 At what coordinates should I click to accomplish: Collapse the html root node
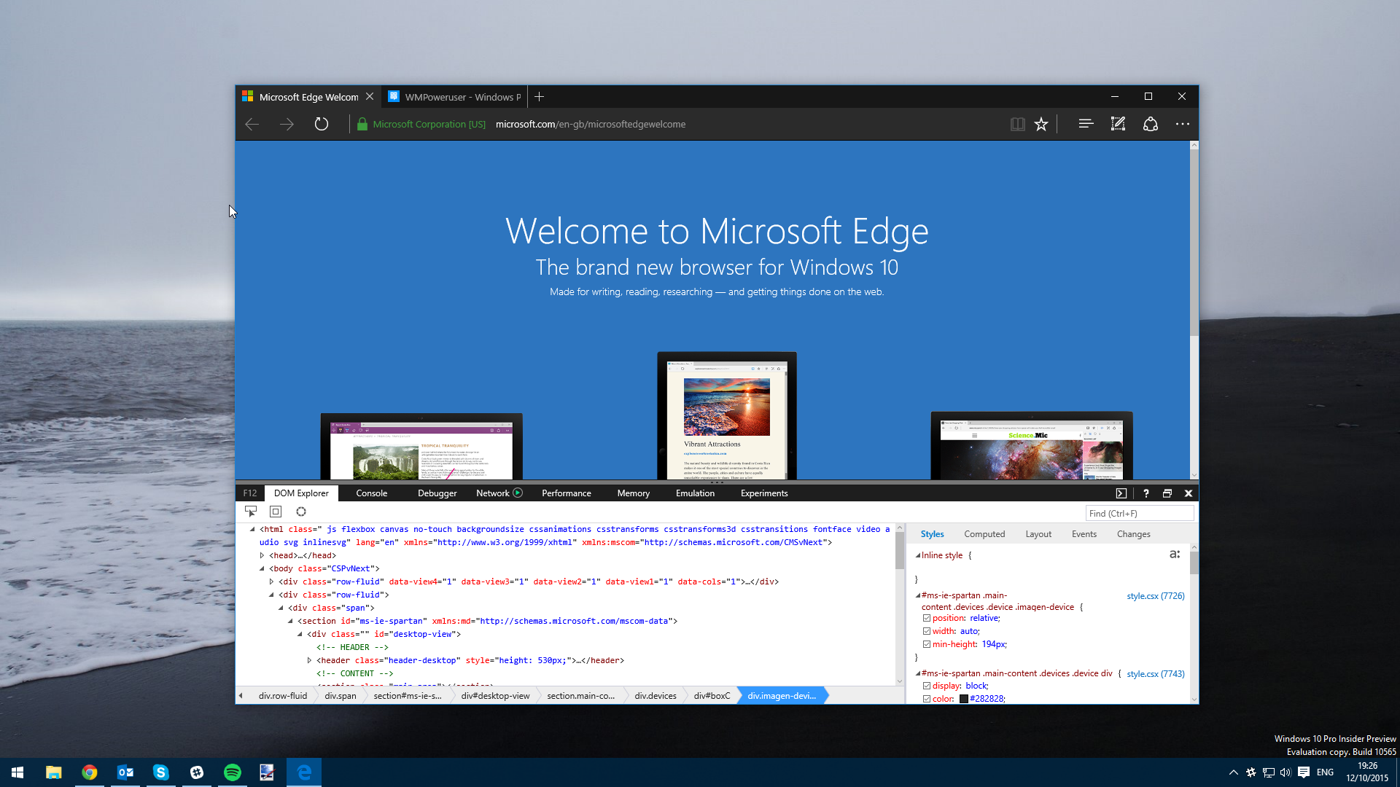click(x=252, y=529)
